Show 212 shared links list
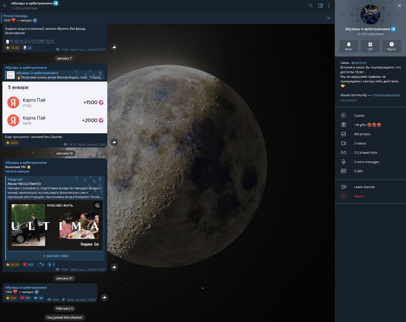This screenshot has height=322, width=406. click(365, 153)
